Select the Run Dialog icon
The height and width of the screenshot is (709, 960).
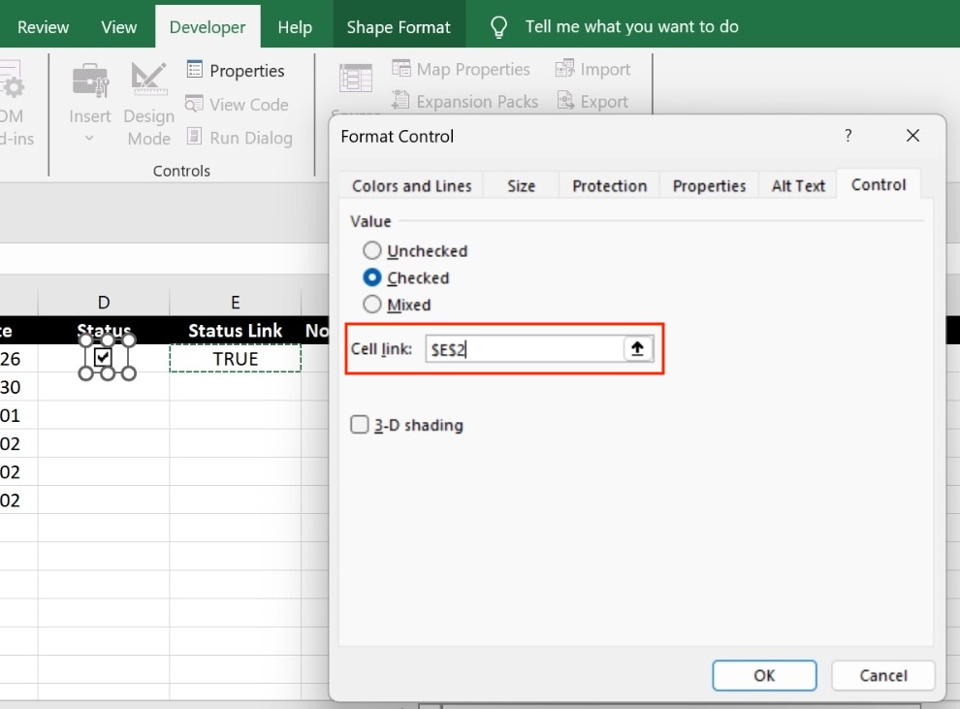(x=239, y=138)
